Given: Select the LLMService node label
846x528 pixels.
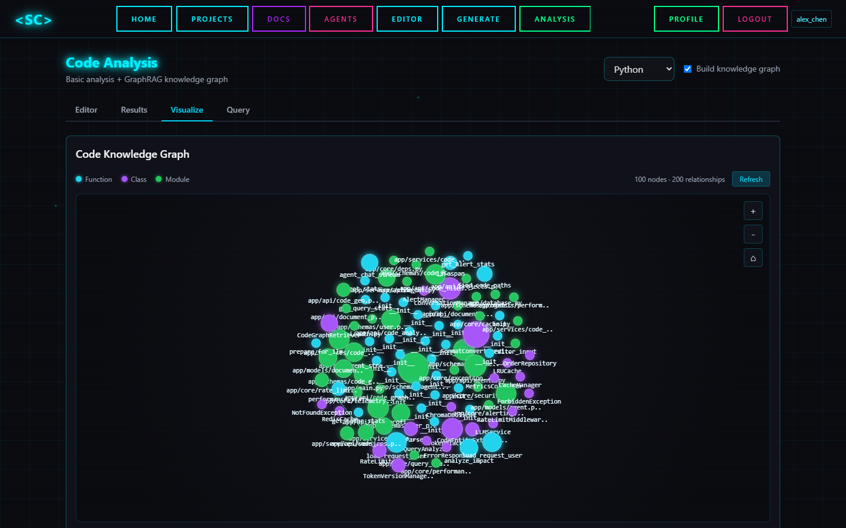Looking at the screenshot, I should (493, 432).
